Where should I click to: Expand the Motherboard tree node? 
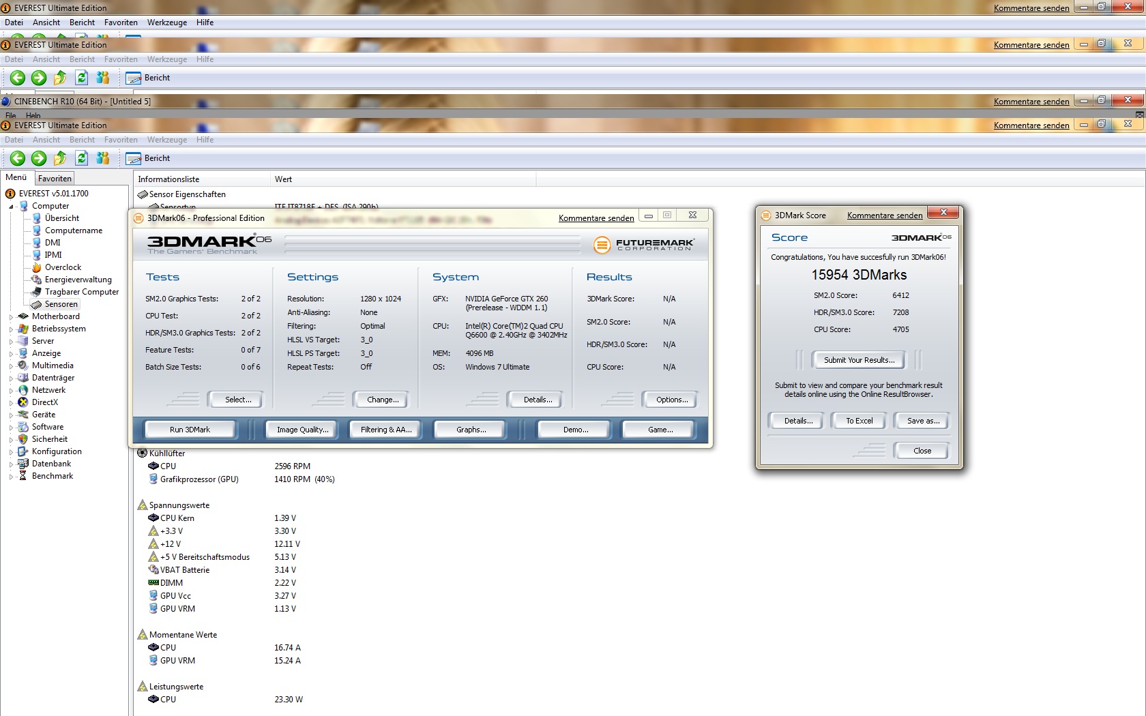[11, 316]
